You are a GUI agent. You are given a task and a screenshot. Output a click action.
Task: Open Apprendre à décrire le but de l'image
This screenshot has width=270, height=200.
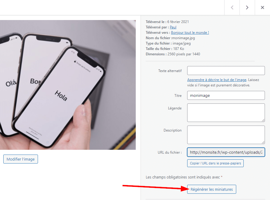(x=217, y=80)
